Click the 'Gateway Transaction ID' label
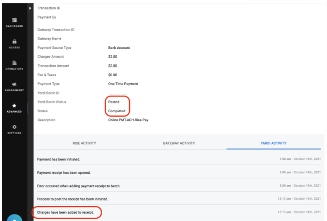The width and height of the screenshot is (327, 221). pos(56,30)
